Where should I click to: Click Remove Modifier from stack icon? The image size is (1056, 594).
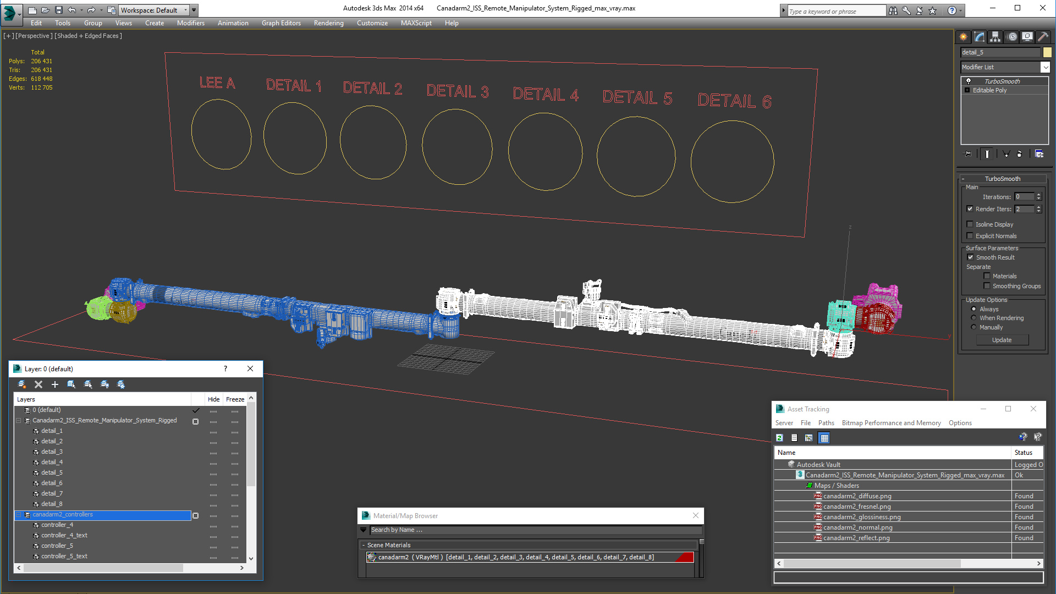click(1020, 154)
